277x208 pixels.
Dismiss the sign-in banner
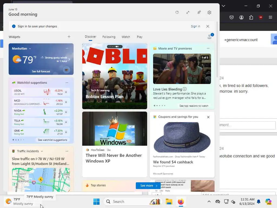pyautogui.click(x=208, y=26)
